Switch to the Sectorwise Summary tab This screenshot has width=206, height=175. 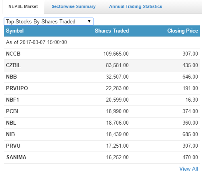pyautogui.click(x=74, y=6)
